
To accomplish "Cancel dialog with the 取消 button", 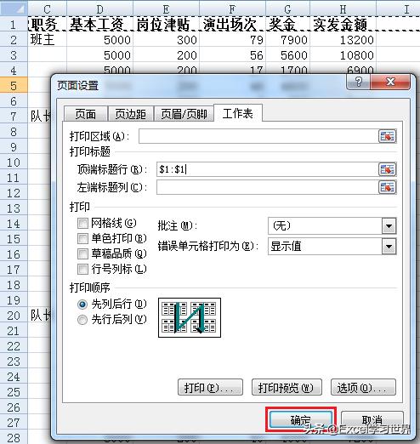I will pos(372,420).
